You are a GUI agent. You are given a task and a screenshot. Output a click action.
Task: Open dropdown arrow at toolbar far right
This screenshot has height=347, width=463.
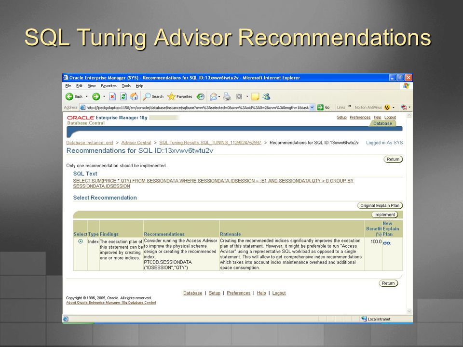(409, 107)
